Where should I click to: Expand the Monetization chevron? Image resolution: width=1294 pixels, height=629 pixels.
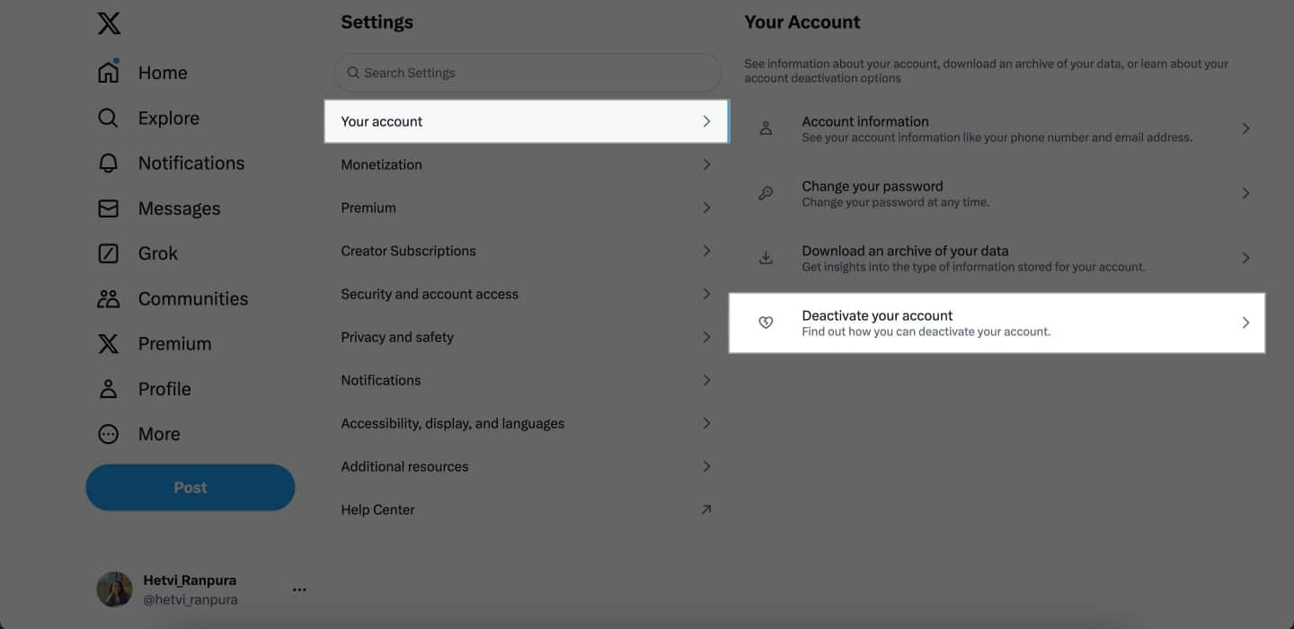(706, 164)
